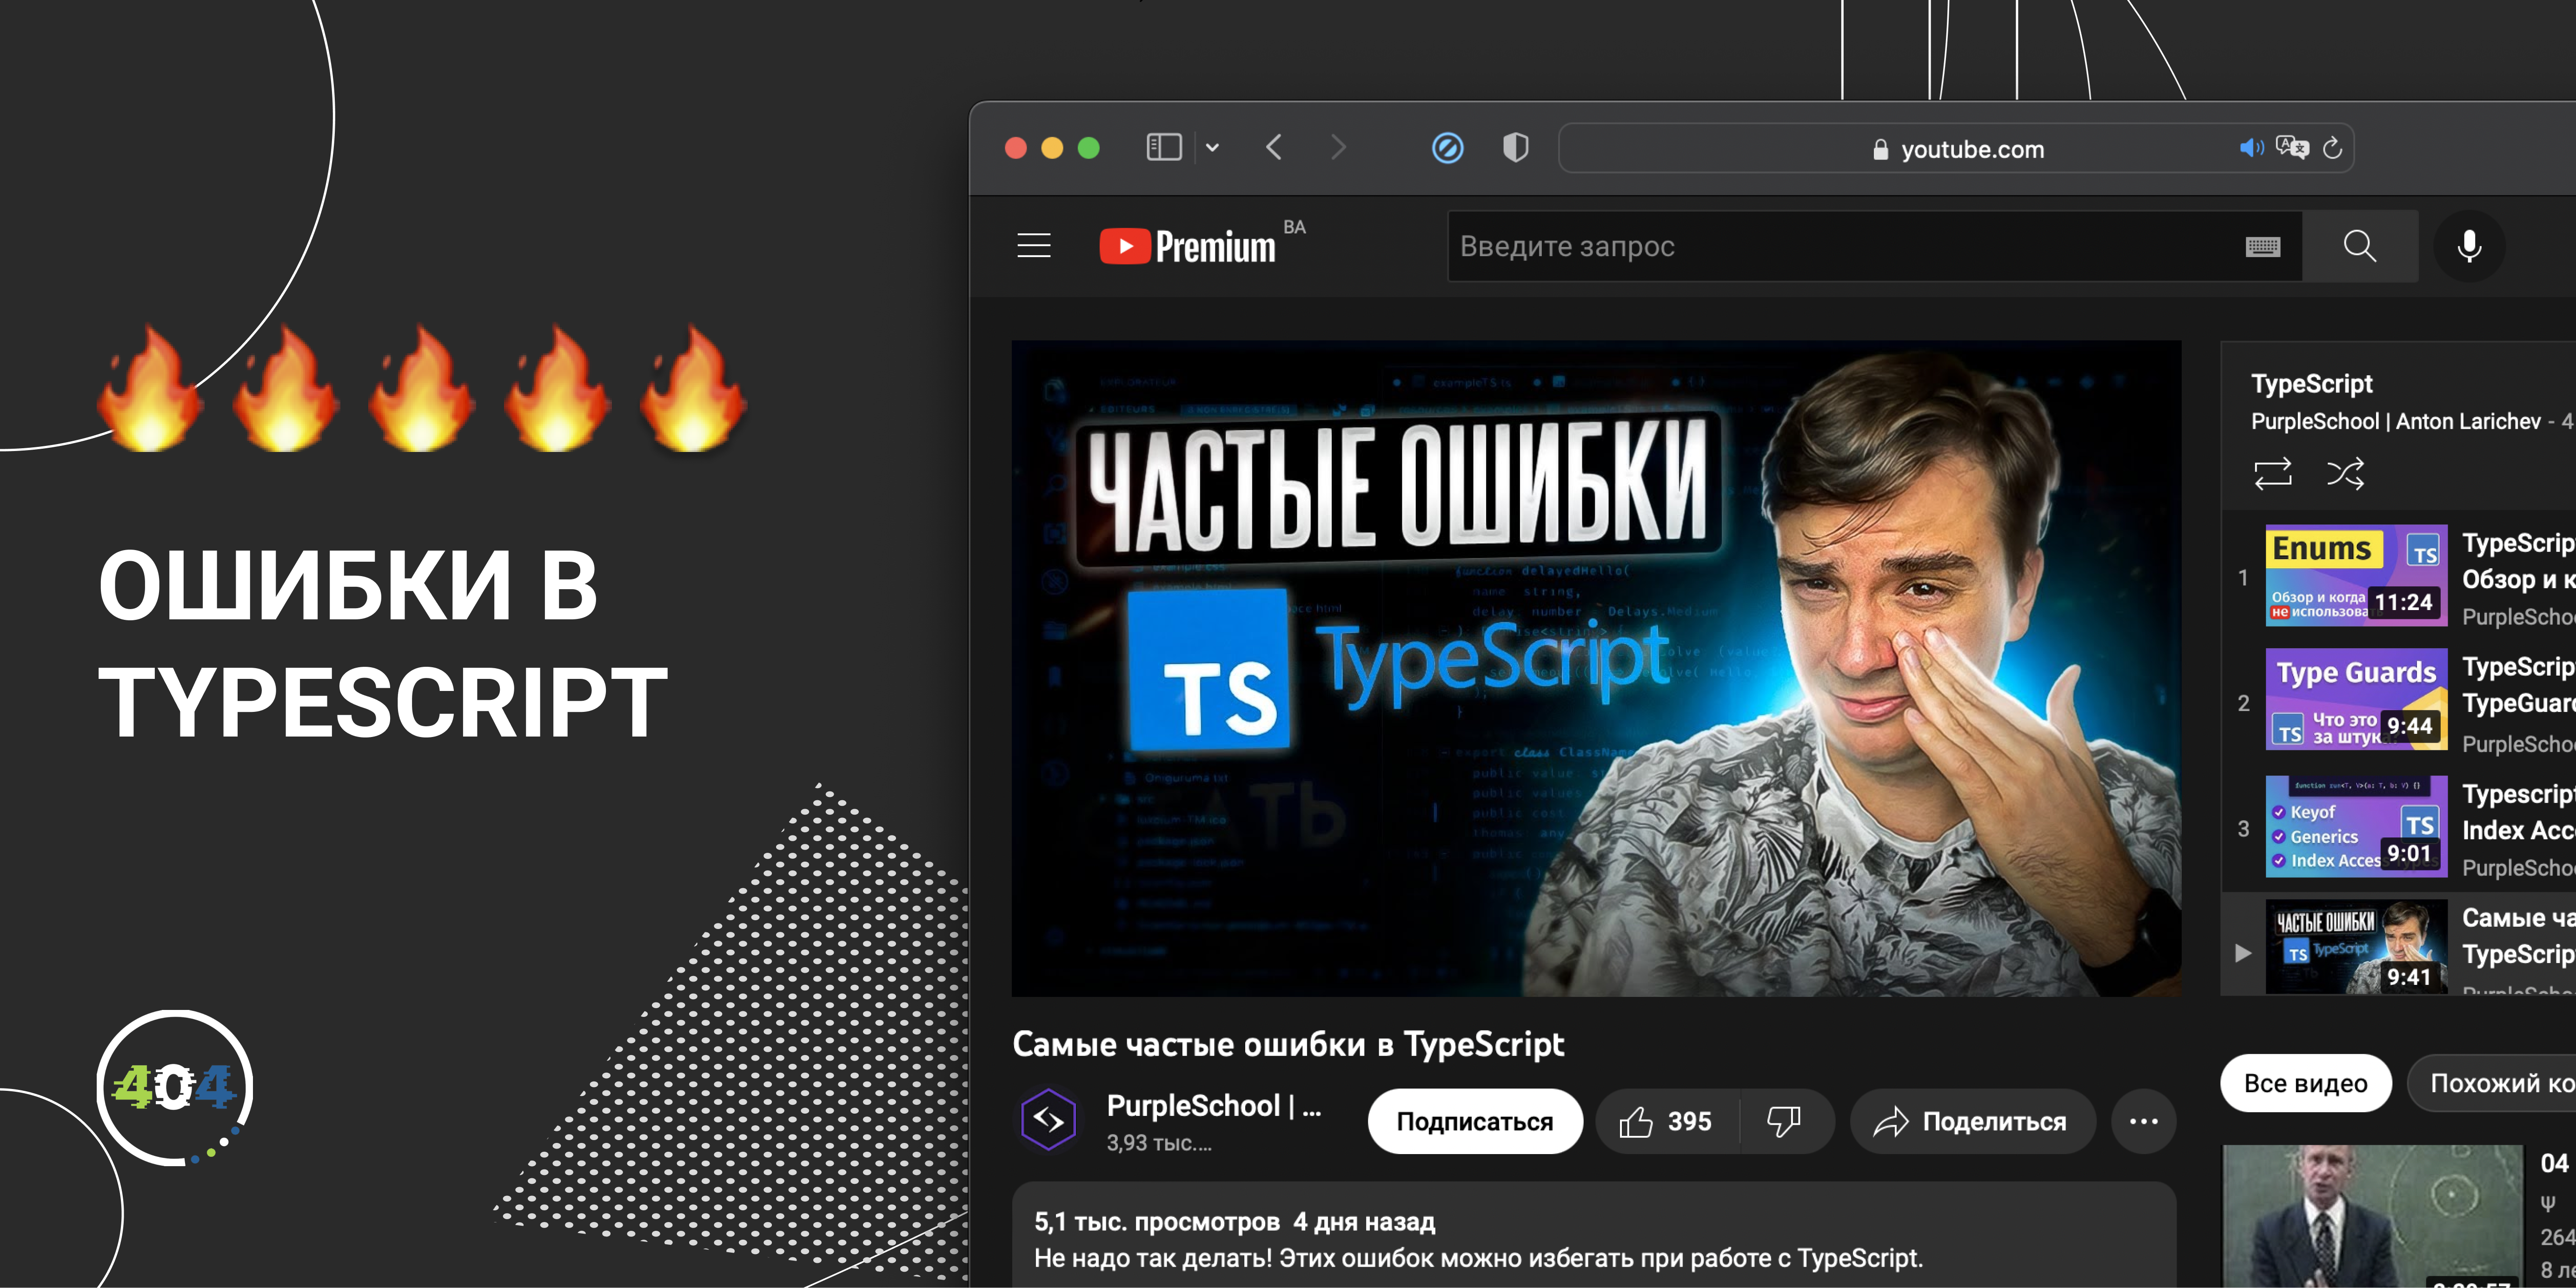This screenshot has height=1288, width=2576.
Task: Open the YouTube hamburger menu
Action: coord(1034,246)
